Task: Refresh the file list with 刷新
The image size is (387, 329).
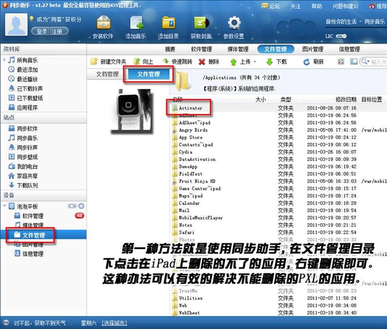Action: click(313, 62)
